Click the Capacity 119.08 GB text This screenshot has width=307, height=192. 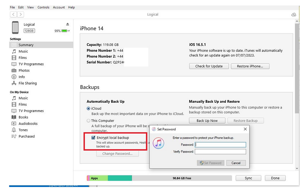tap(103, 44)
